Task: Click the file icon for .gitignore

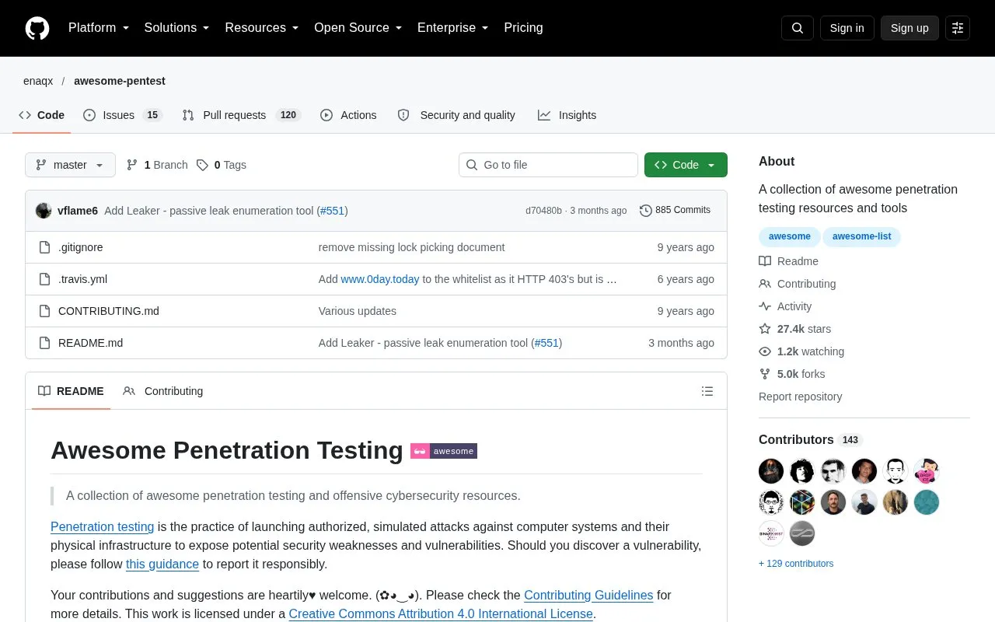Action: click(x=44, y=247)
